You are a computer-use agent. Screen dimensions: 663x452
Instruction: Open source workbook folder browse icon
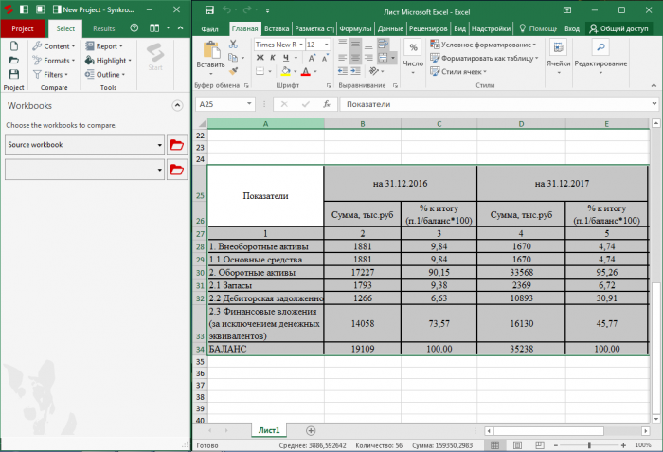pyautogui.click(x=176, y=145)
